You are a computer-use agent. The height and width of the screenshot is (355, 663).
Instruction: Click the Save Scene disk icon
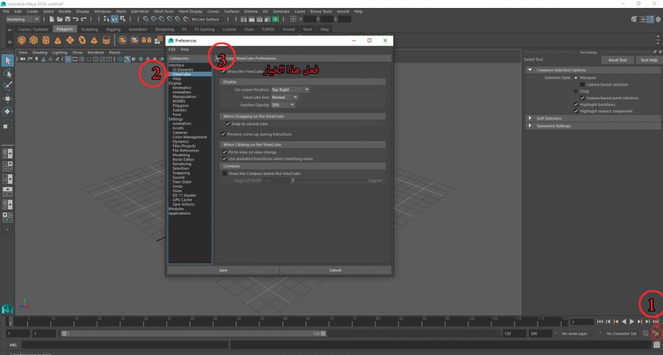[68, 19]
